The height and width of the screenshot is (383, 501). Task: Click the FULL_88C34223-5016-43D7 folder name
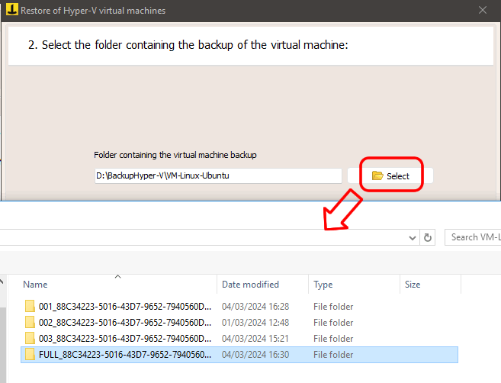(125, 355)
